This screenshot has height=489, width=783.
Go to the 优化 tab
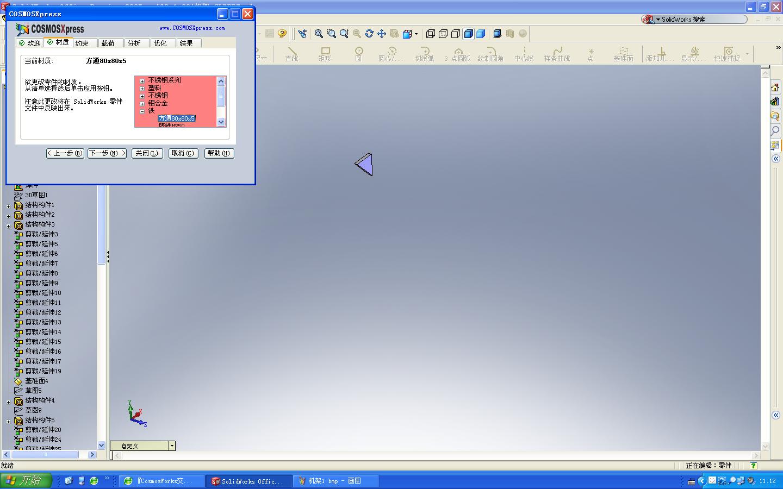164,43
